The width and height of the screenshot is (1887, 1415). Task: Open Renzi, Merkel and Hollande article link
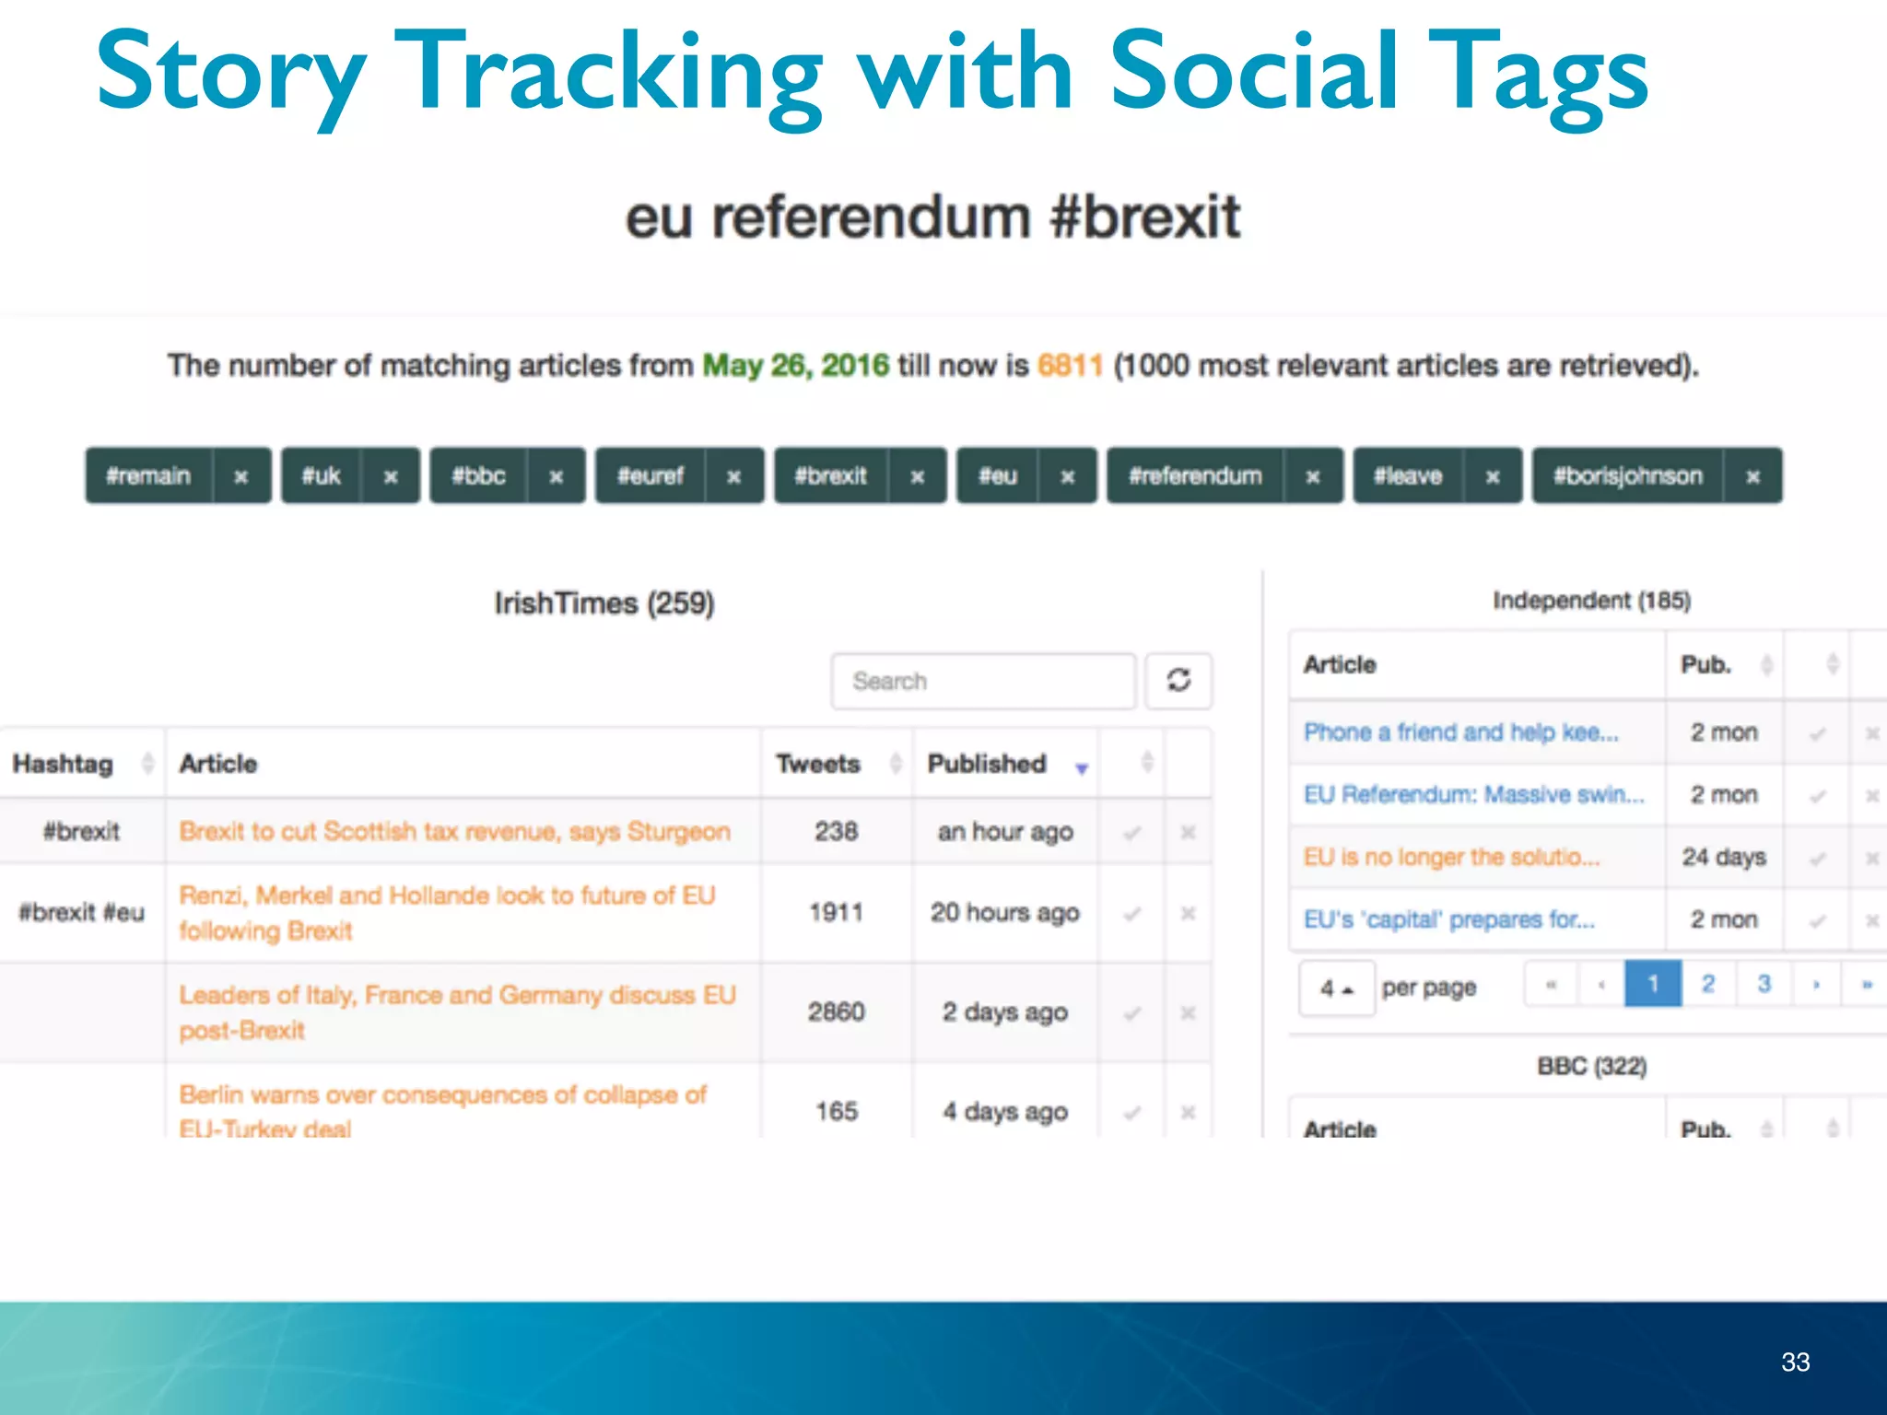[447, 912]
